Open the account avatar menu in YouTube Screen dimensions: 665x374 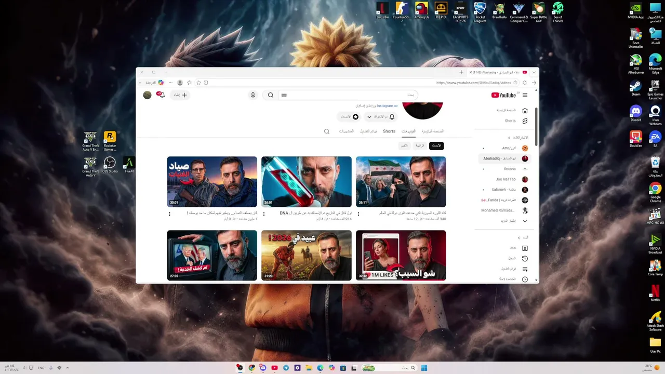pos(147,95)
